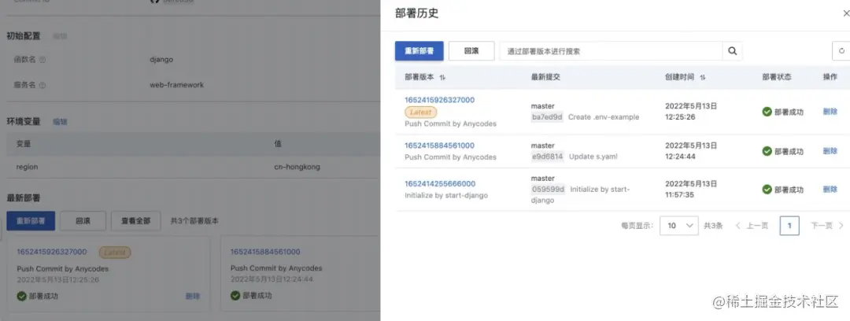850x321 pixels.
Task: Delete deployment 1652415884561000 via 删除 link in table
Action: click(830, 151)
